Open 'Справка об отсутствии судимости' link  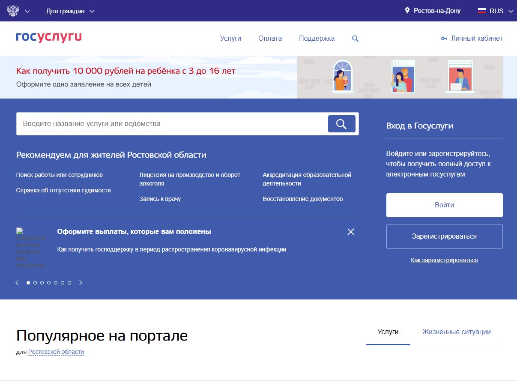point(63,190)
